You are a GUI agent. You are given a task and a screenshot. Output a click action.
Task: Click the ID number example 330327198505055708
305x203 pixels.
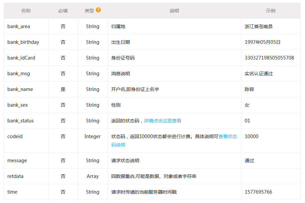coord(269,58)
